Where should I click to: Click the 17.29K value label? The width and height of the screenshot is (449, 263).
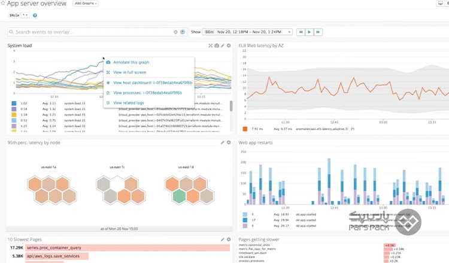16,247
